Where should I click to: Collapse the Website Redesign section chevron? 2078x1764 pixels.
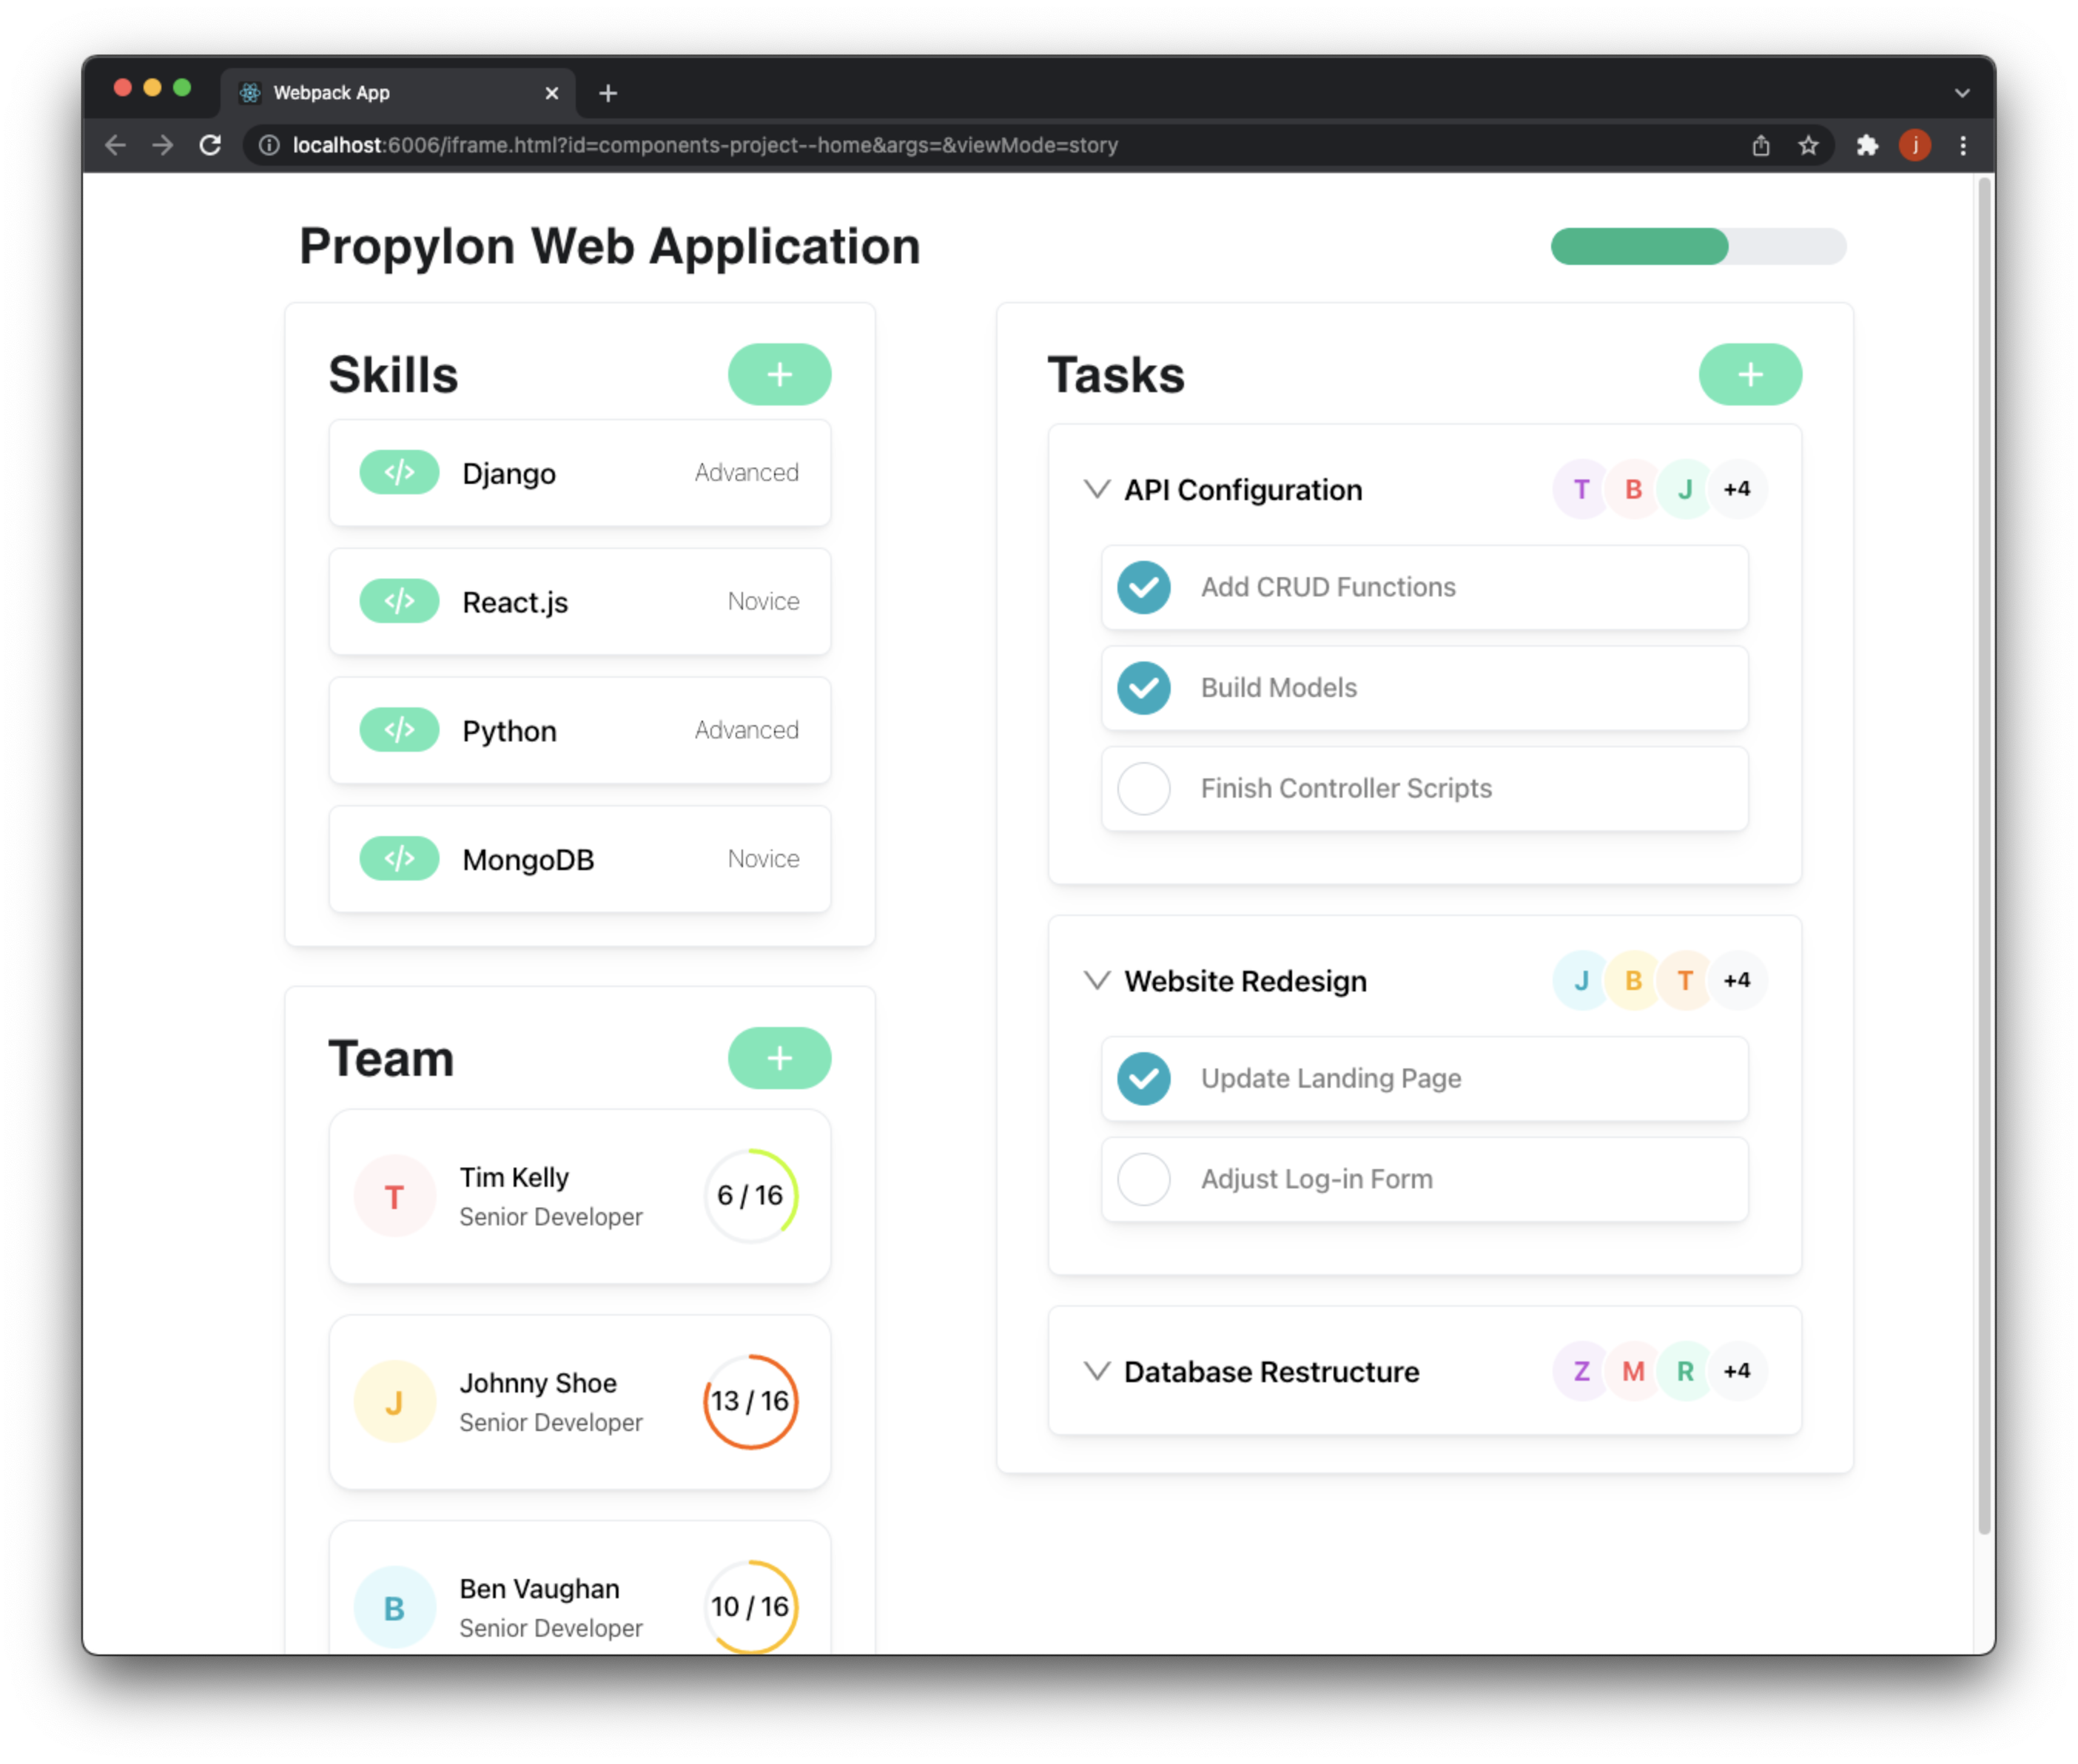(1097, 980)
